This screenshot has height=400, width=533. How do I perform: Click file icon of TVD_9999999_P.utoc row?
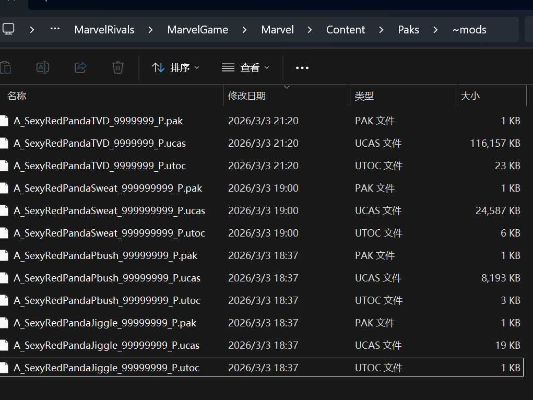click(4, 166)
